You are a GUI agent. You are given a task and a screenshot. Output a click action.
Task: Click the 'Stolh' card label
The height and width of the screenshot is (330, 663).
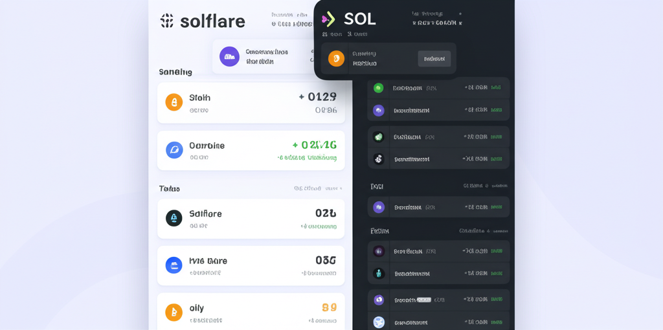tap(199, 98)
